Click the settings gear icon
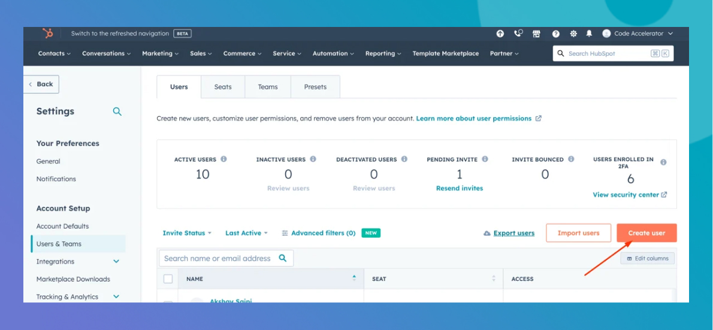 [573, 34]
